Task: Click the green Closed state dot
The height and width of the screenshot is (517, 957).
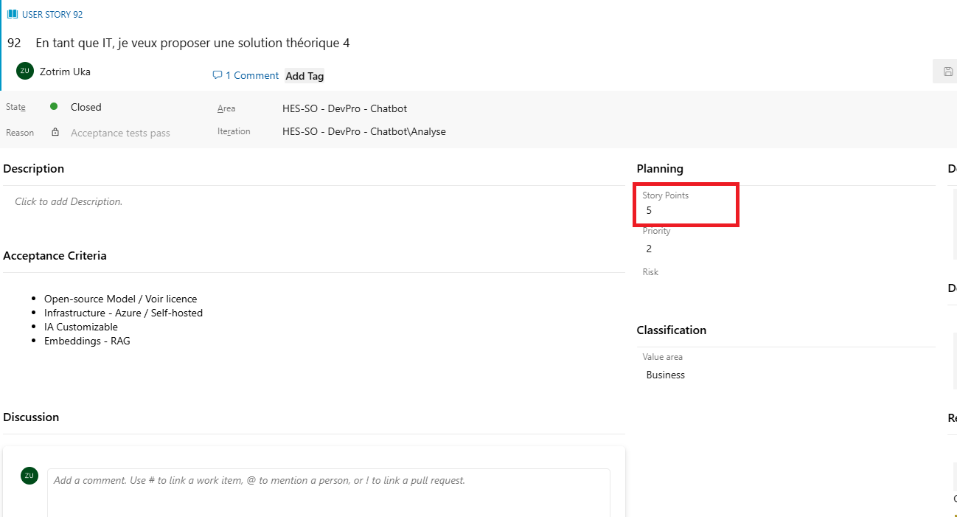Action: point(54,107)
